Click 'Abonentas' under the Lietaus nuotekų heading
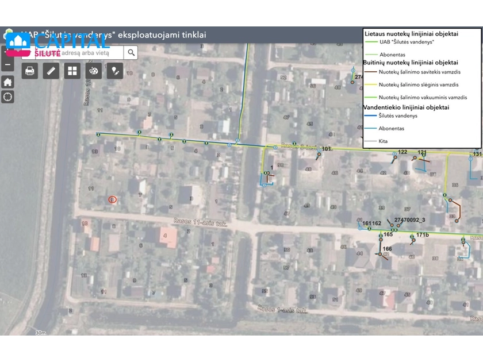The width and height of the screenshot is (483, 362). click(x=392, y=55)
